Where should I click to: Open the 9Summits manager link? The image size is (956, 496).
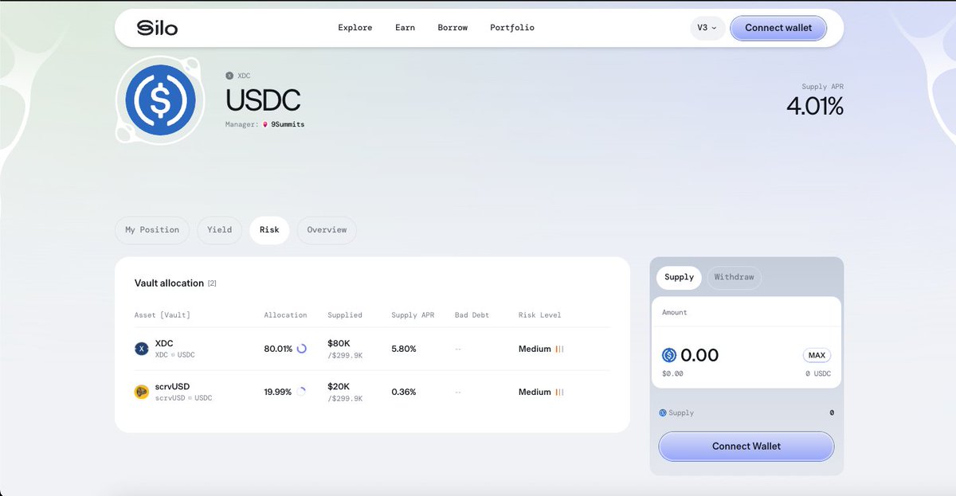(288, 125)
